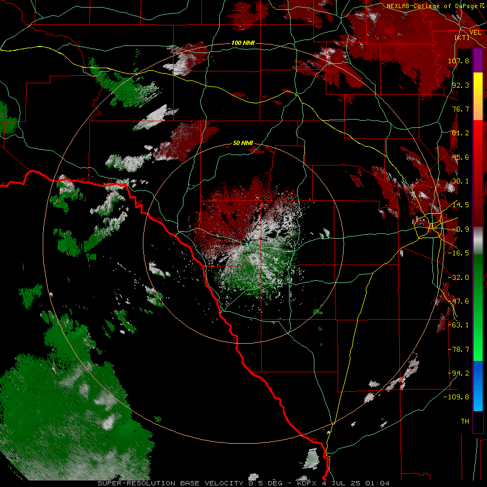Click the 100 NMI range ring label
Screen dimensions: 487x487
243,43
